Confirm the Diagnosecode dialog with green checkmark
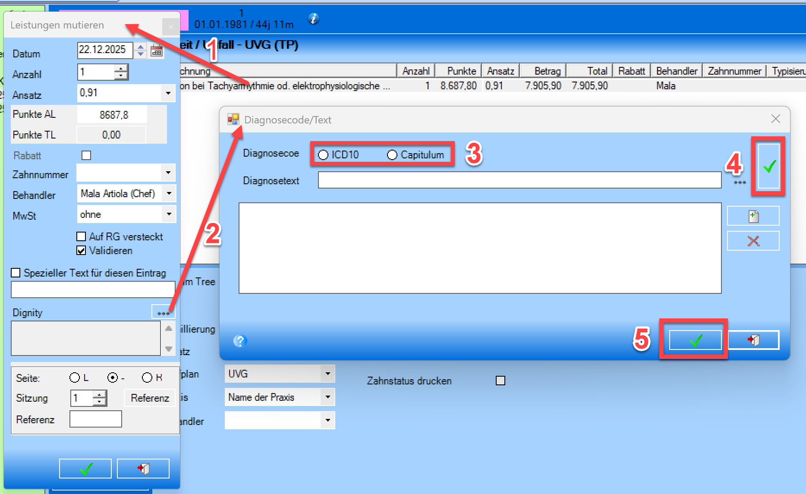This screenshot has height=494, width=806. [695, 340]
